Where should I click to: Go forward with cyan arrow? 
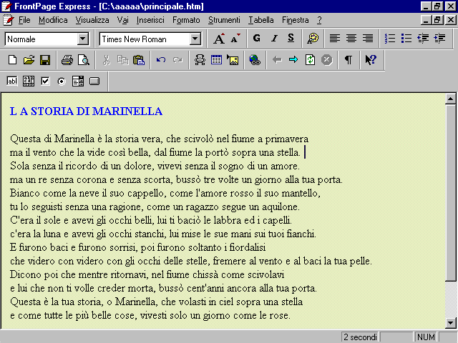[x=293, y=60]
